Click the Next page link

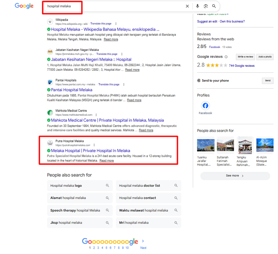point(143,248)
